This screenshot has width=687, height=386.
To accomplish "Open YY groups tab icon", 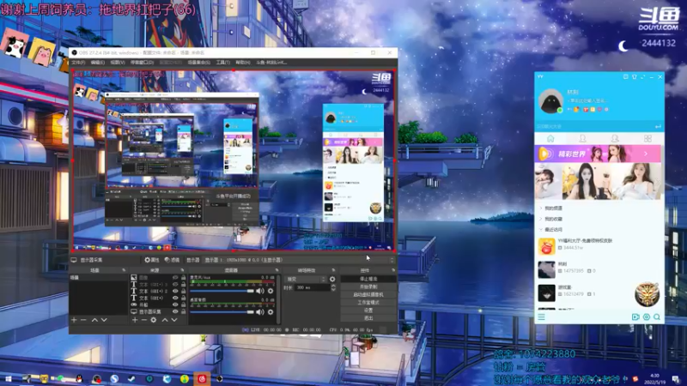I will (x=615, y=139).
